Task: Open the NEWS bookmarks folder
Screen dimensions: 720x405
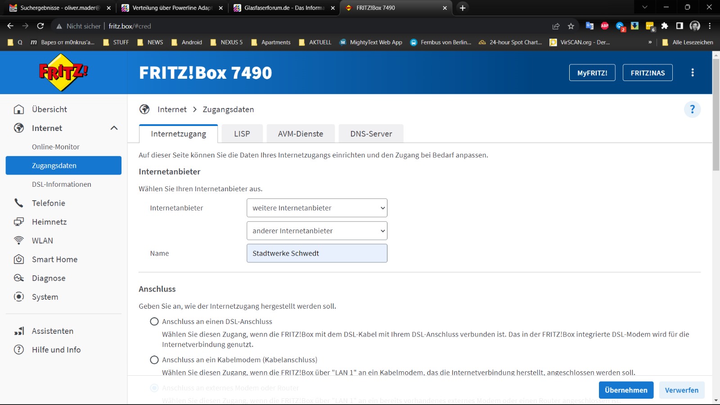Action: tap(150, 42)
